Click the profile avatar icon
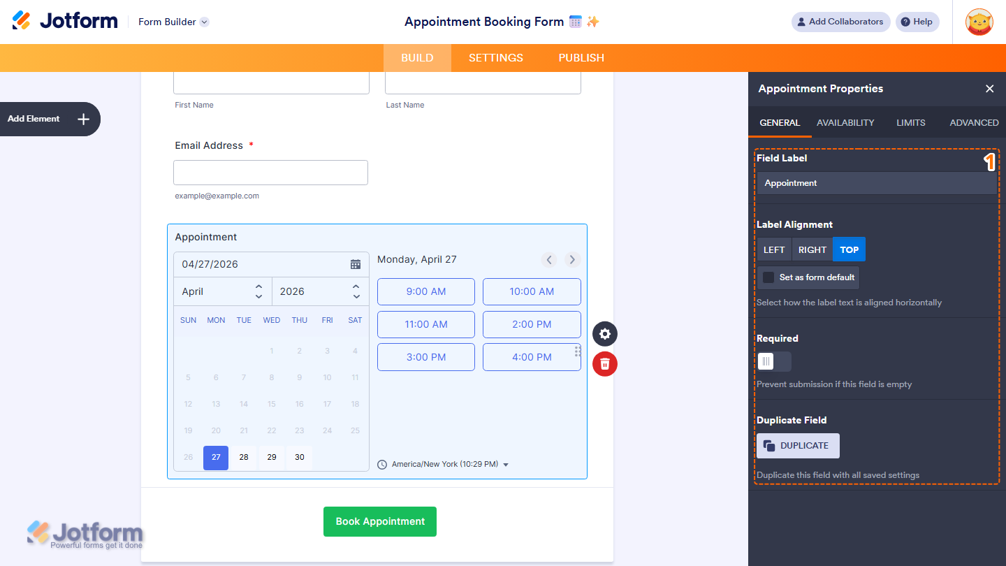1006x566 pixels. (x=979, y=22)
